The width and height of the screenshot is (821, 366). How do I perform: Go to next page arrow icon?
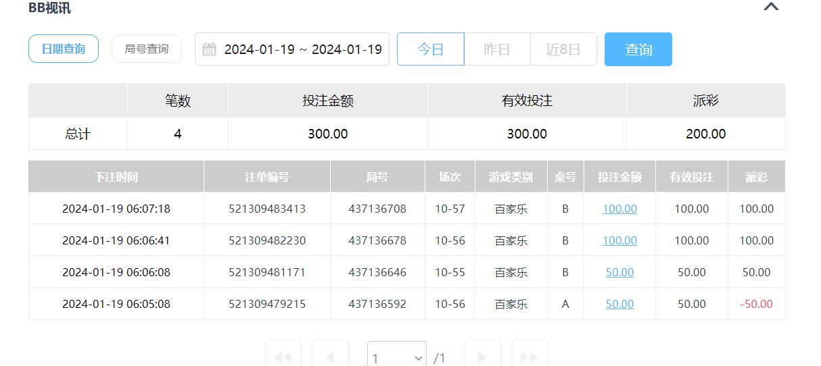point(483,357)
